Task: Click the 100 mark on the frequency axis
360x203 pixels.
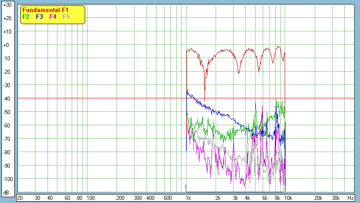Action: pyautogui.click(x=90, y=198)
